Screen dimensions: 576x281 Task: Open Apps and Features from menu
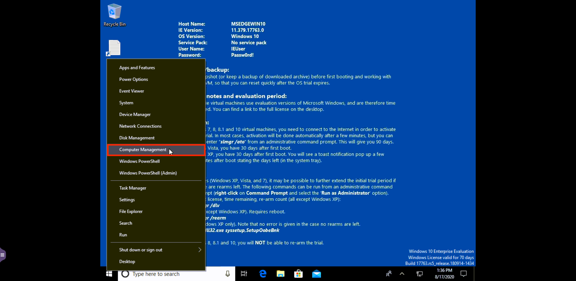pyautogui.click(x=156, y=68)
